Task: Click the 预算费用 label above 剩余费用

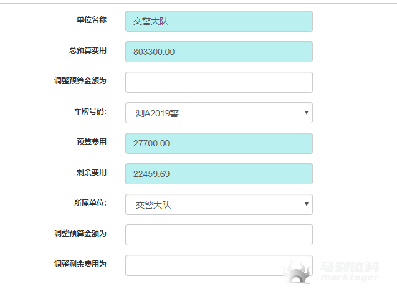Action: point(91,142)
